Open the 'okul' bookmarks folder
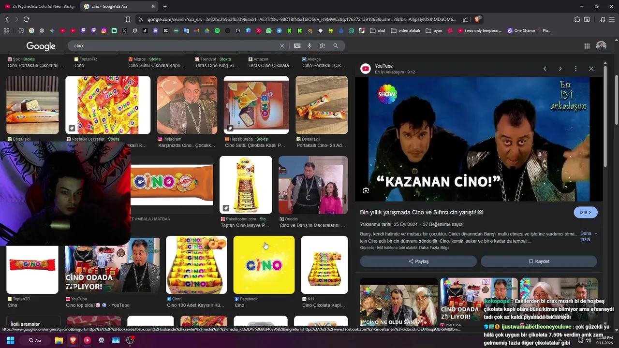Viewport: 619px width, 348px height. 378,30
